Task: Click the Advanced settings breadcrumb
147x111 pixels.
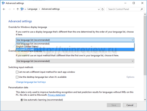Action: (51, 9)
